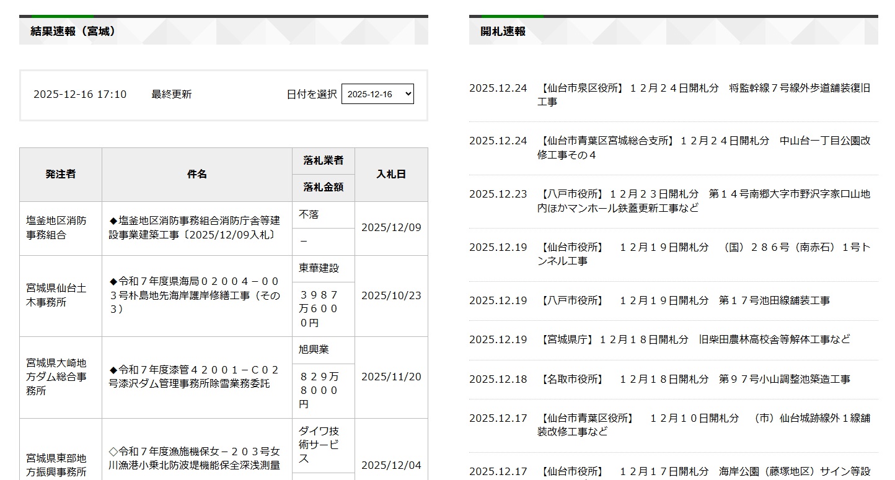Viewport: 895px width, 480px height.
Task: Click the 塩釜地区消防事務組合消防庁舎 project name
Action: [x=195, y=228]
